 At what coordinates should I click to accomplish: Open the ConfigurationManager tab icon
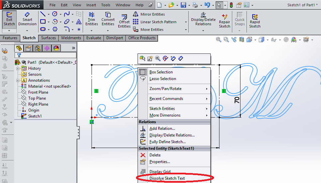(x=38, y=48)
